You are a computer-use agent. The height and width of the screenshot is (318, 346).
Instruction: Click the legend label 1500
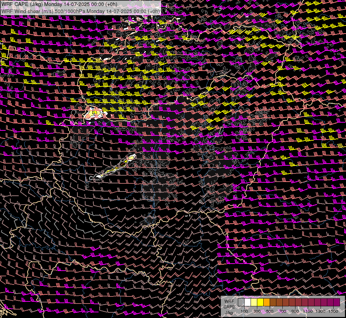pos(333,311)
